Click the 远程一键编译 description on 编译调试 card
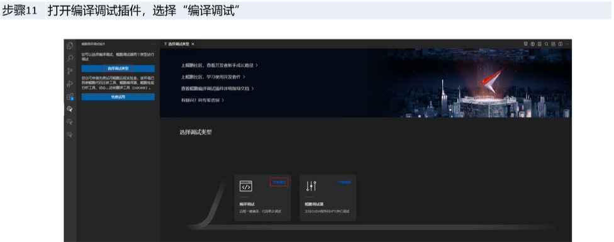This screenshot has width=614, height=242. pyautogui.click(x=260, y=211)
